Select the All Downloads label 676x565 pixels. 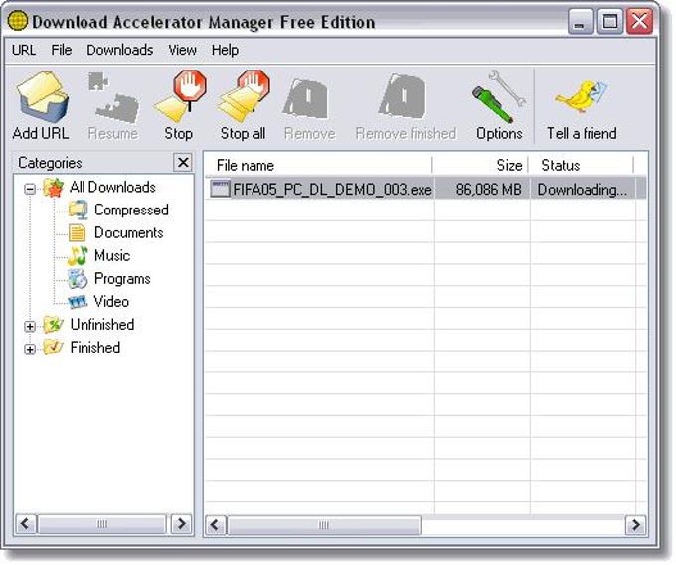(112, 188)
